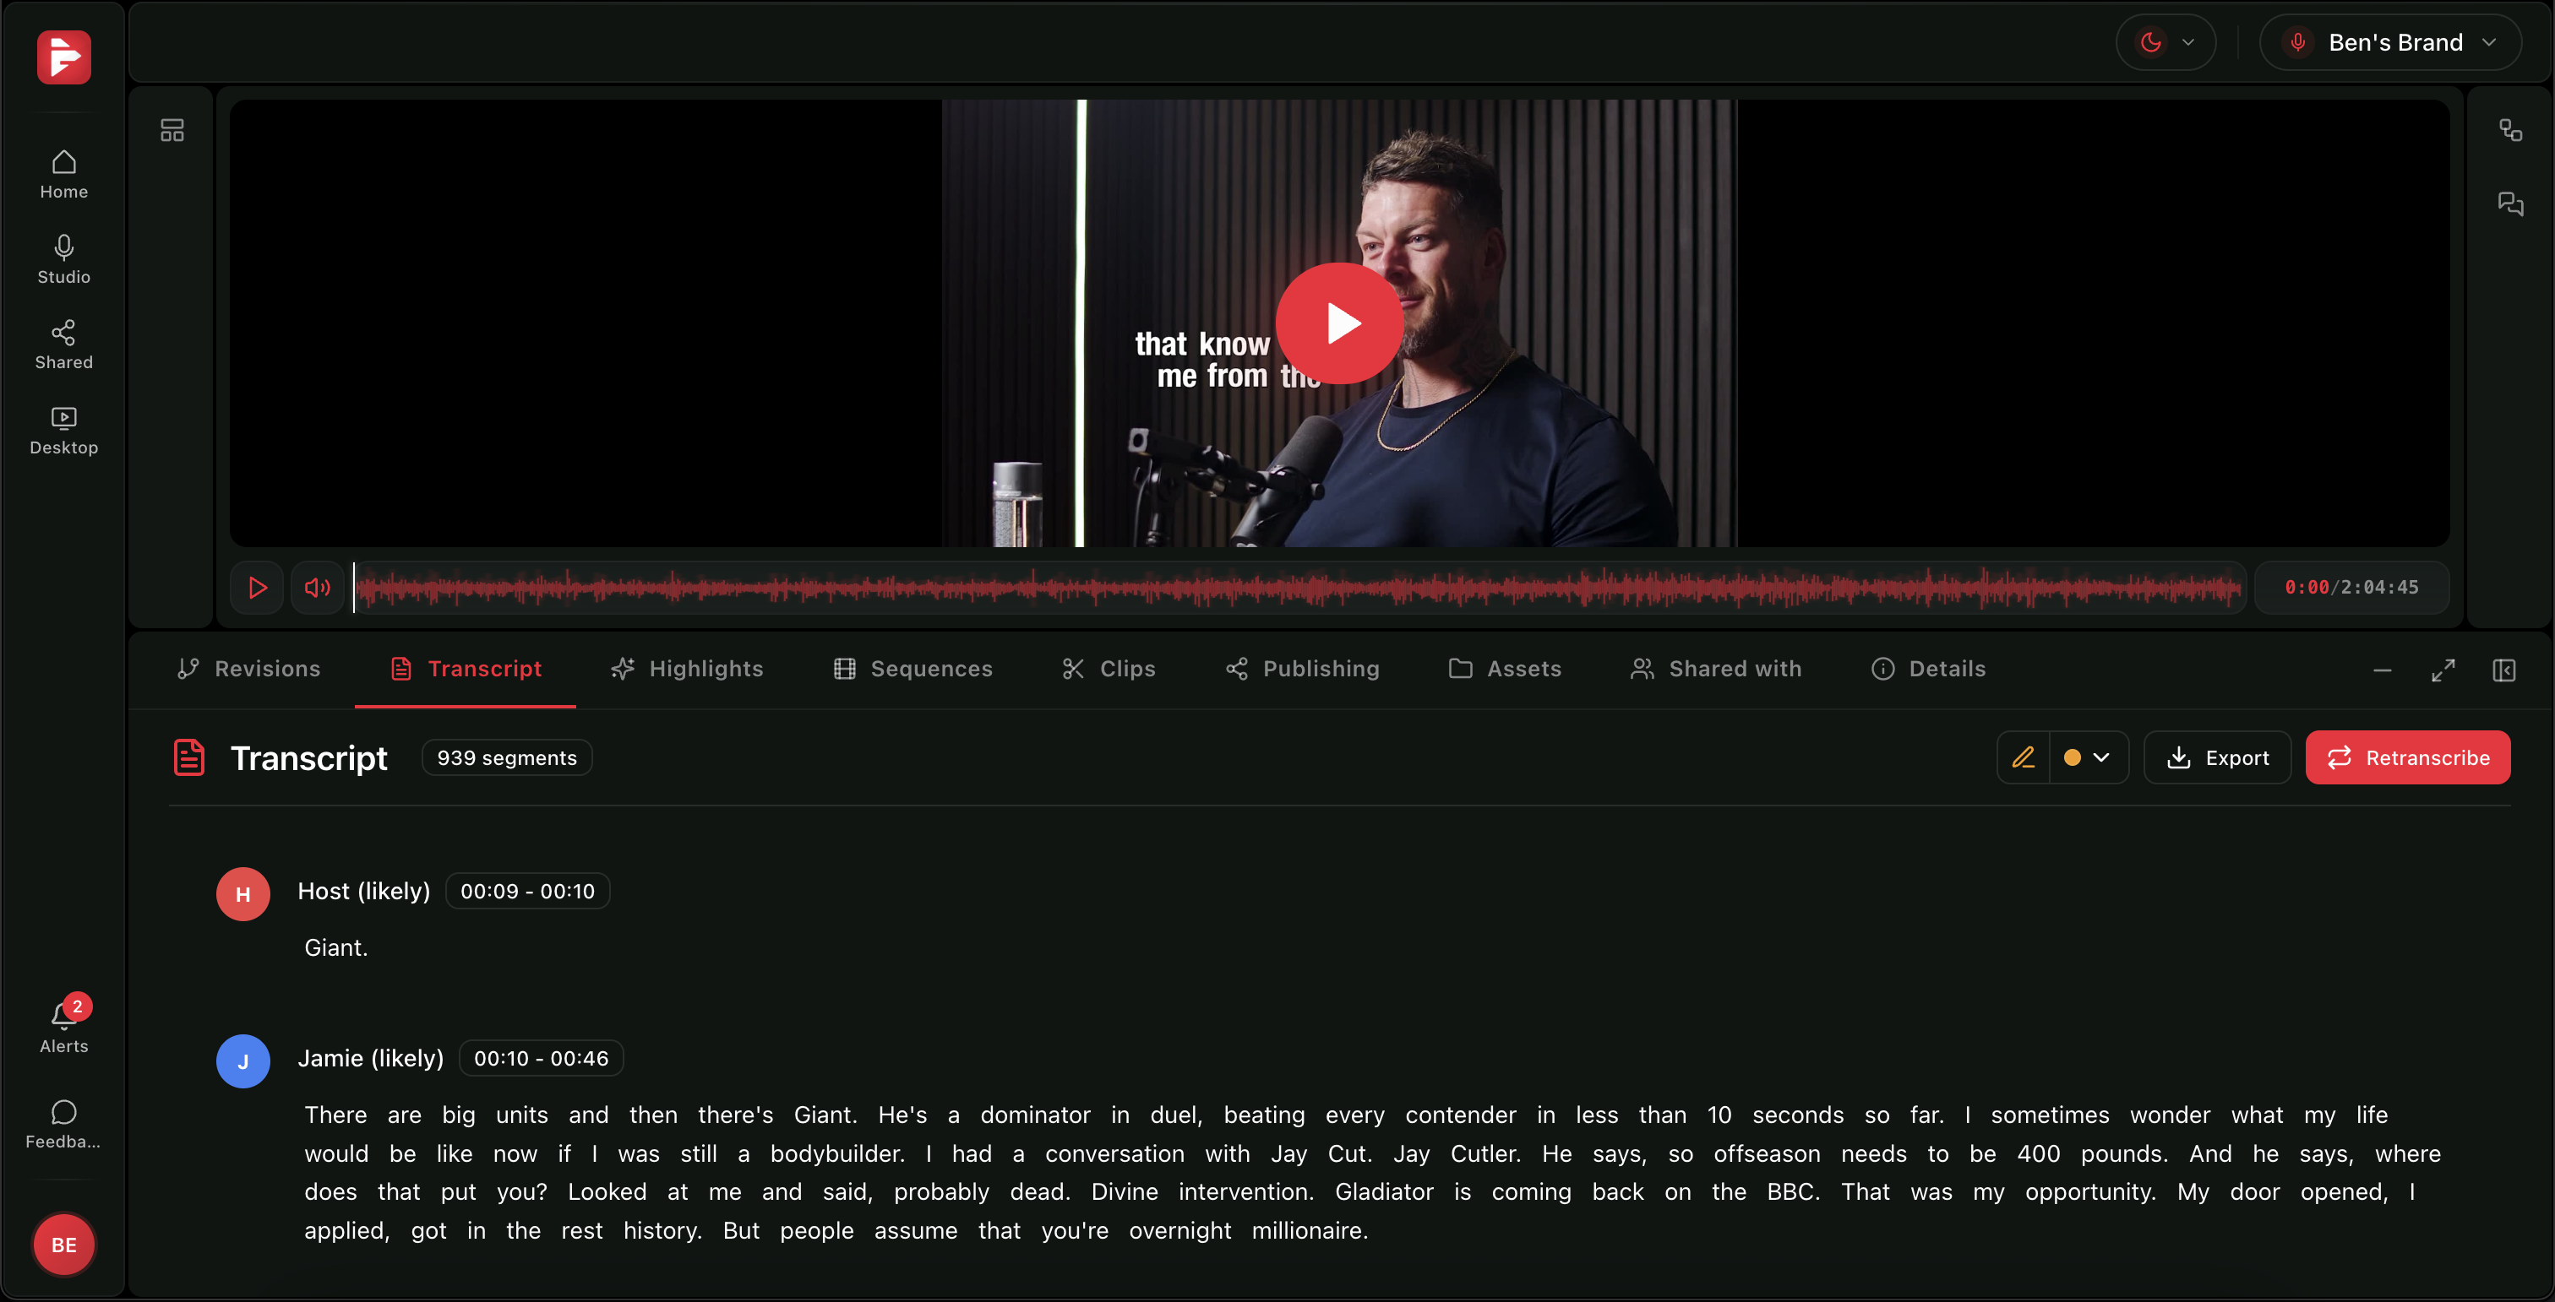This screenshot has width=2555, height=1302.
Task: Switch to the Highlights tab
Action: click(686, 668)
